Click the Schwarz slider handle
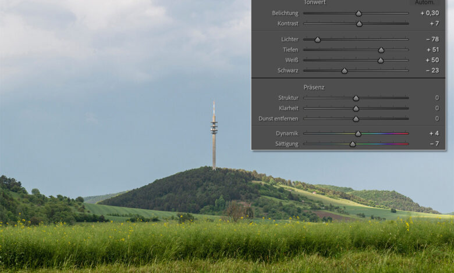 (345, 71)
